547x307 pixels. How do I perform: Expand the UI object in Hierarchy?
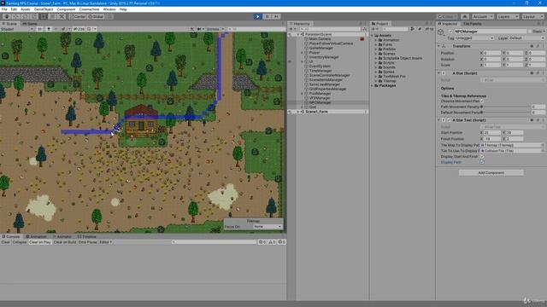point(302,61)
